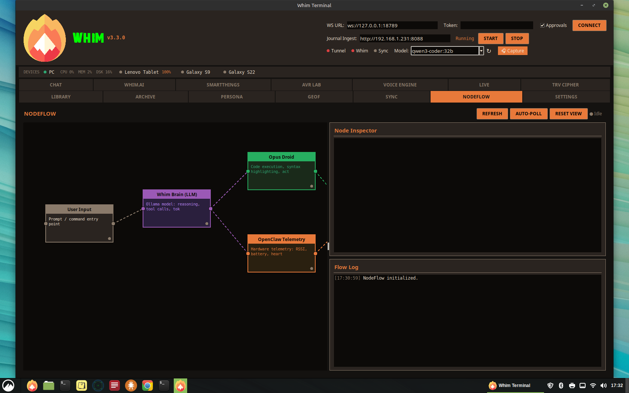629x393 pixels.
Task: Click the Bluetooth icon in the system tray
Action: tap(560, 385)
